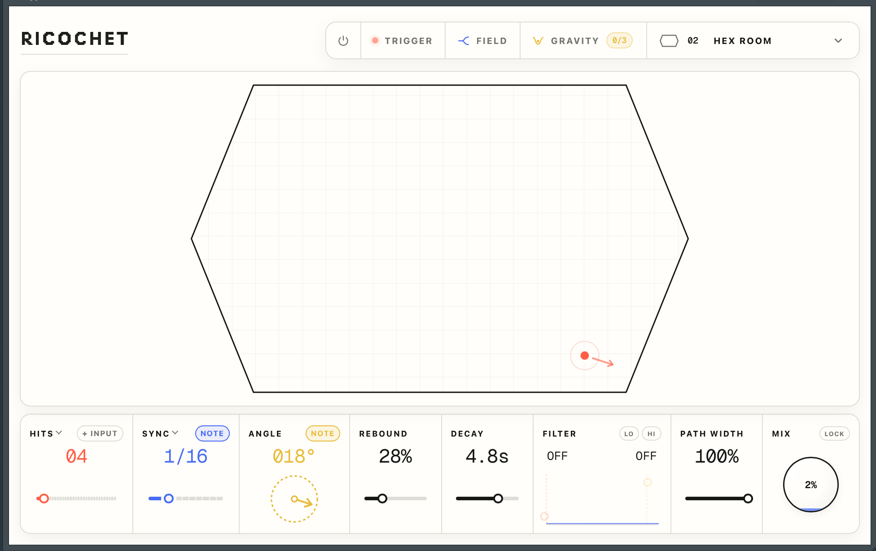The height and width of the screenshot is (551, 876).
Task: Click the DECAY label
Action: [467, 434]
